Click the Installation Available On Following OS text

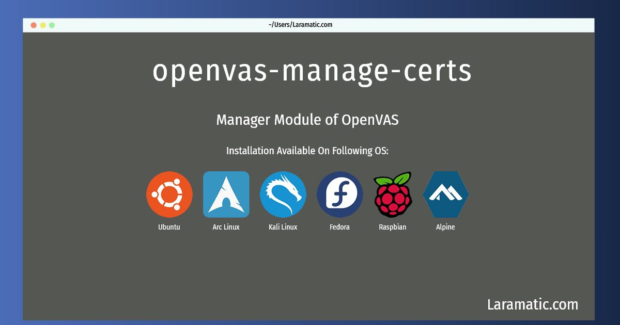(307, 151)
